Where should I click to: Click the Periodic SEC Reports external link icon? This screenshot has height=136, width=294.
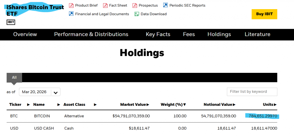point(165,5)
